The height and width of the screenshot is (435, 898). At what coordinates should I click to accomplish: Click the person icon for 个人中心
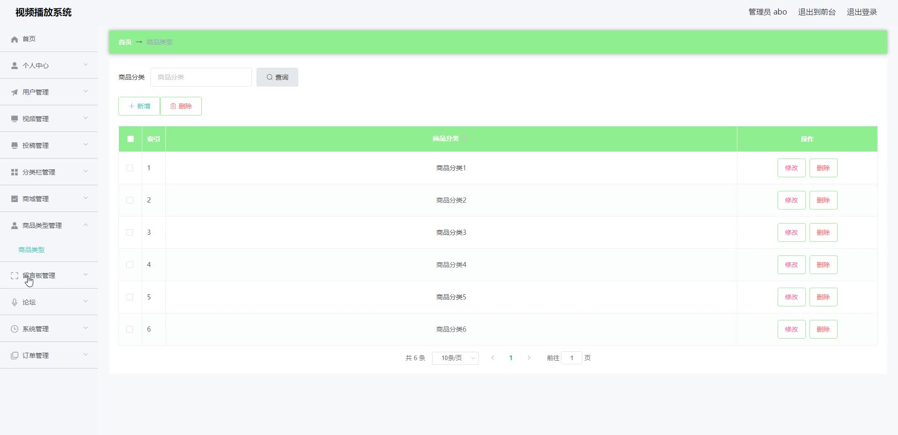(15, 66)
